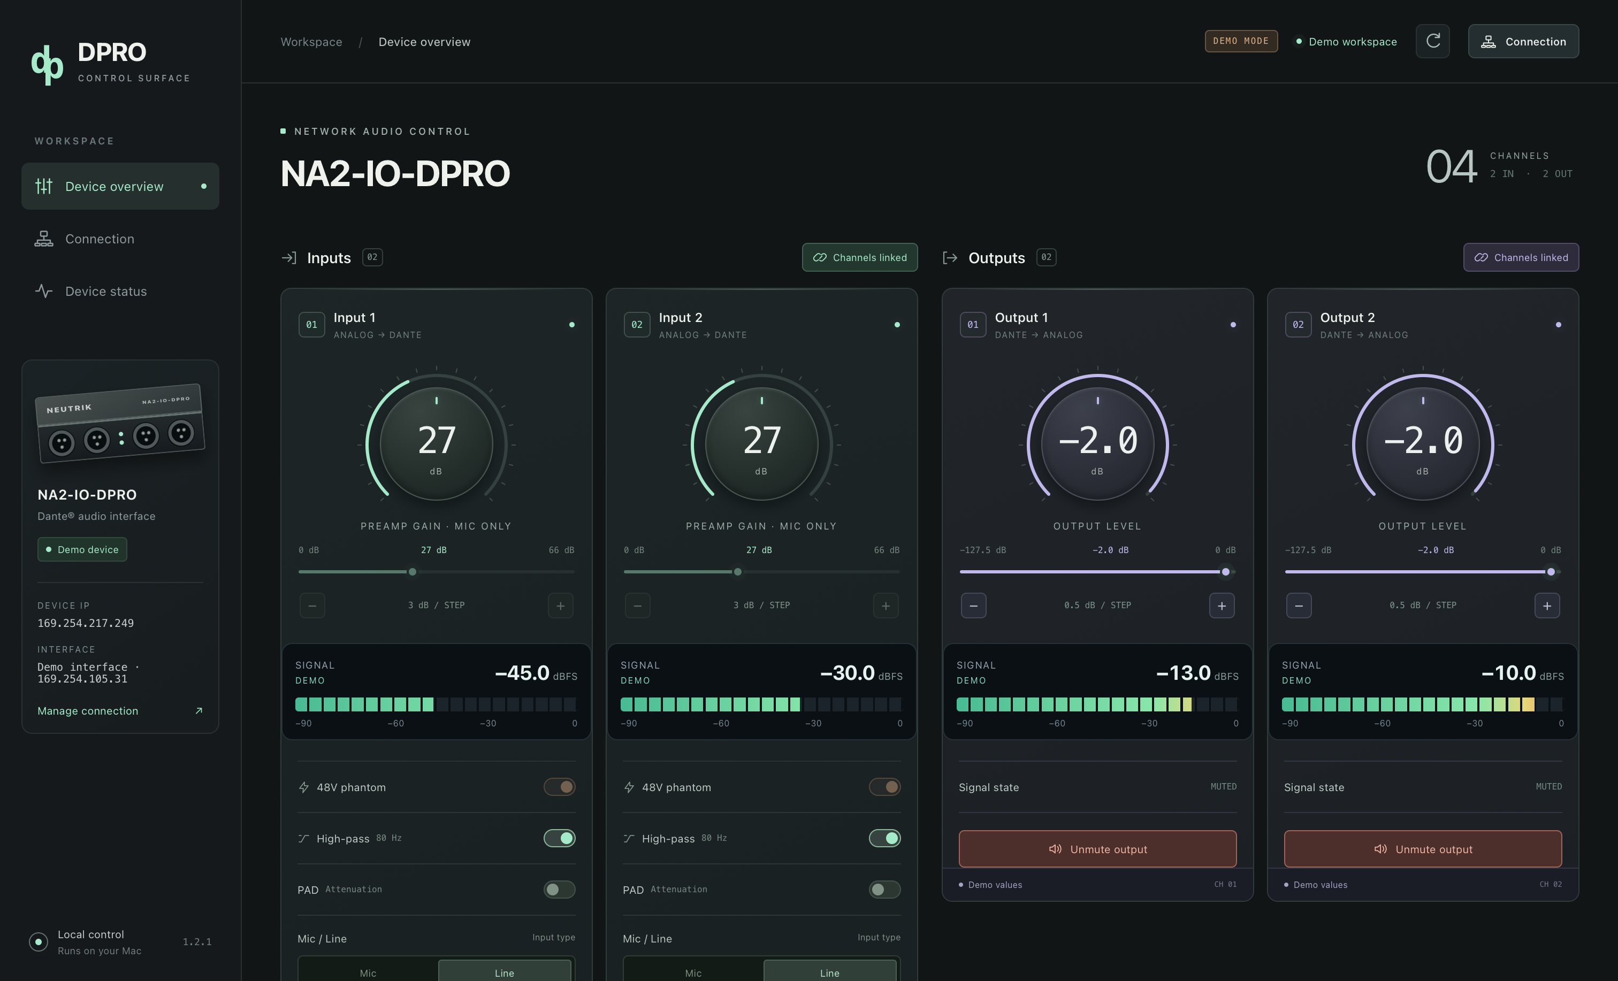
Task: Unmute output on Output 1
Action: point(1097,848)
